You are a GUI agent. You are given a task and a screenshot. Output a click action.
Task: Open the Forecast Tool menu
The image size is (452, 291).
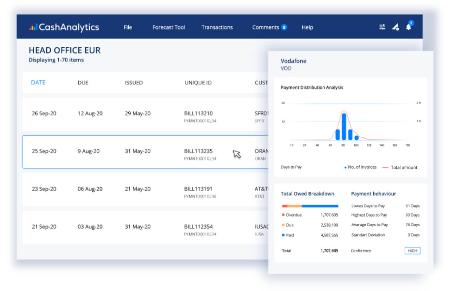click(169, 27)
